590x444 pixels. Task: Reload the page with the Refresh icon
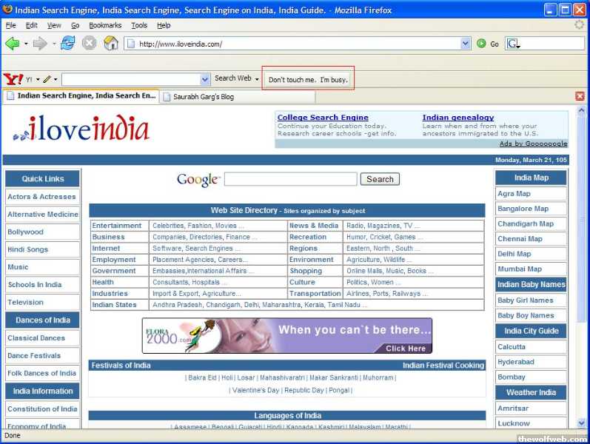(67, 43)
